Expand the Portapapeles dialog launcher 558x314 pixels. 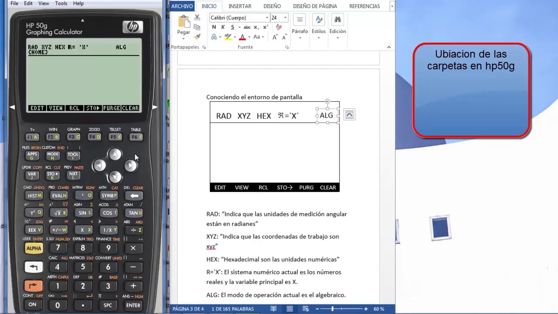(x=204, y=47)
